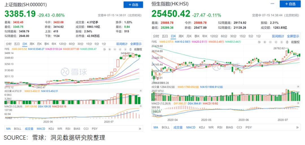Toggle CCI indicator on Hang Seng chart
Image resolution: width=305 pixels, height=145 pixels.
coord(239,127)
